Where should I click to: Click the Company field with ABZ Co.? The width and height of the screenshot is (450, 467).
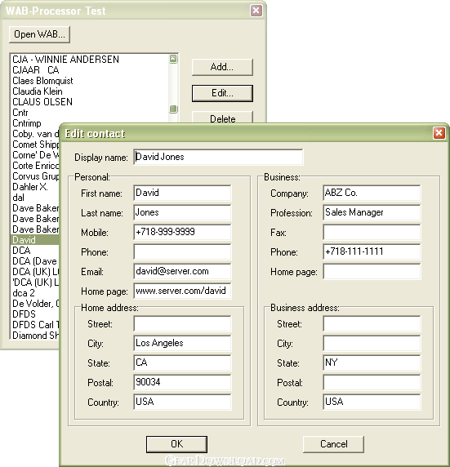[372, 193]
